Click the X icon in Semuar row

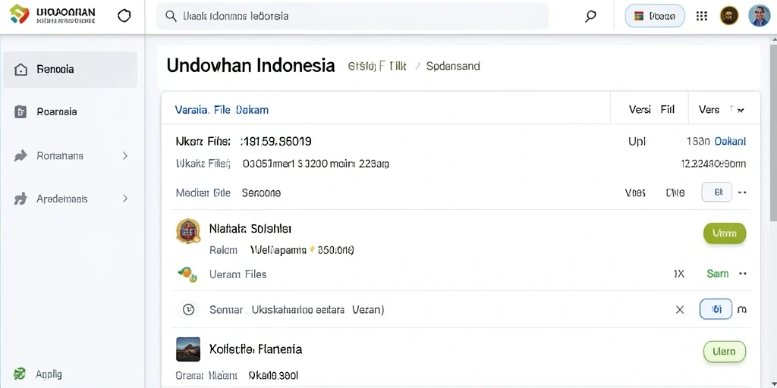tap(680, 310)
